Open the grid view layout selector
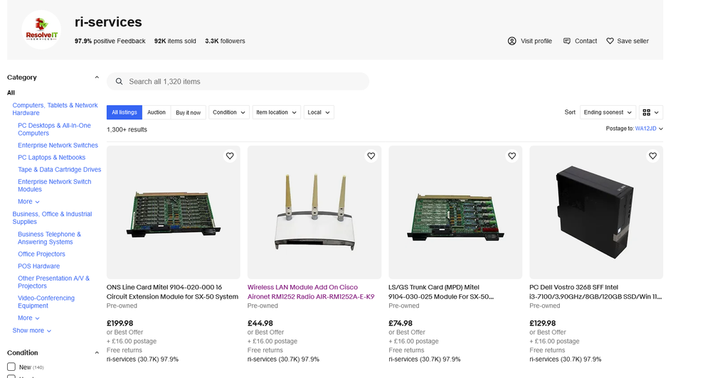The width and height of the screenshot is (710, 378). [651, 112]
